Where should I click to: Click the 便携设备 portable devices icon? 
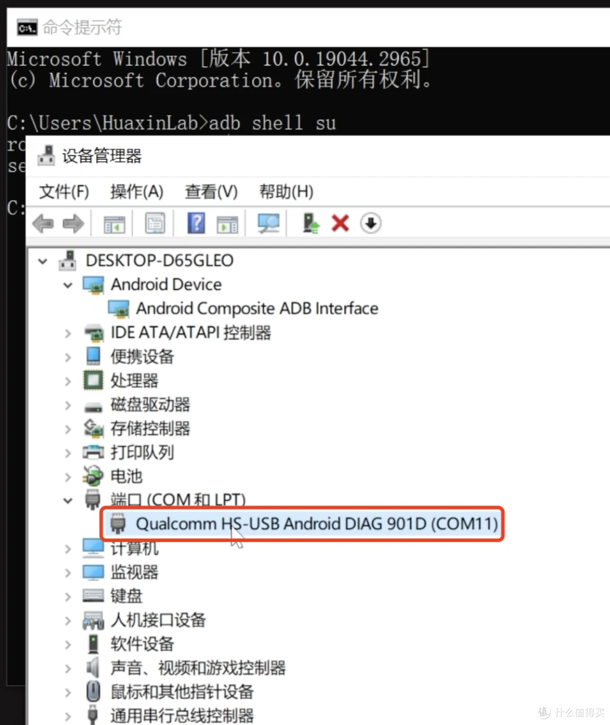click(x=93, y=356)
